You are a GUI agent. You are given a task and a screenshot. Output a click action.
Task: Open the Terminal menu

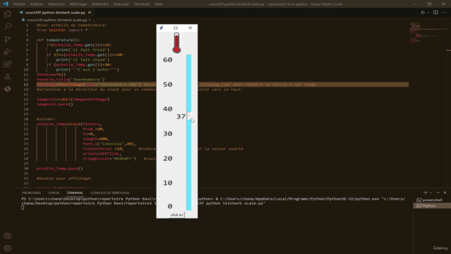(x=142, y=4)
